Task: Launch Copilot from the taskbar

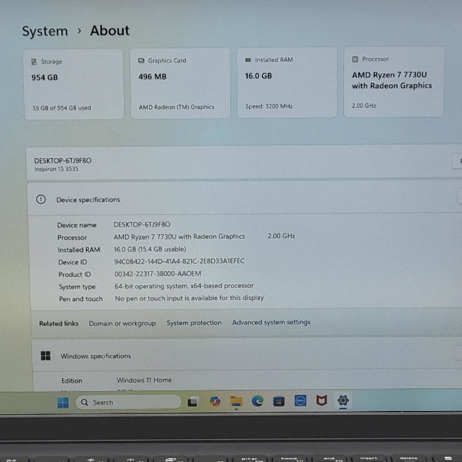Action: pos(215,401)
